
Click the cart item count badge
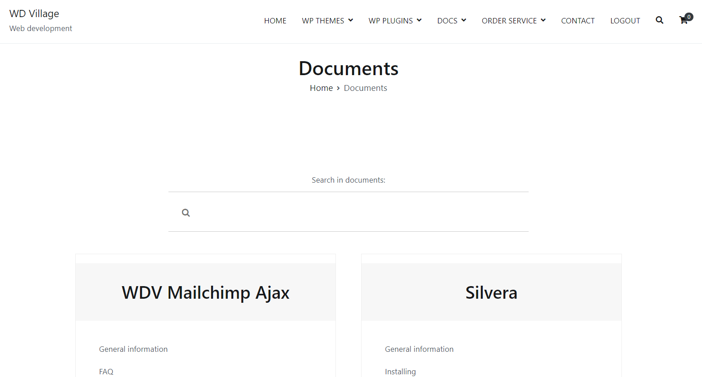(x=689, y=17)
